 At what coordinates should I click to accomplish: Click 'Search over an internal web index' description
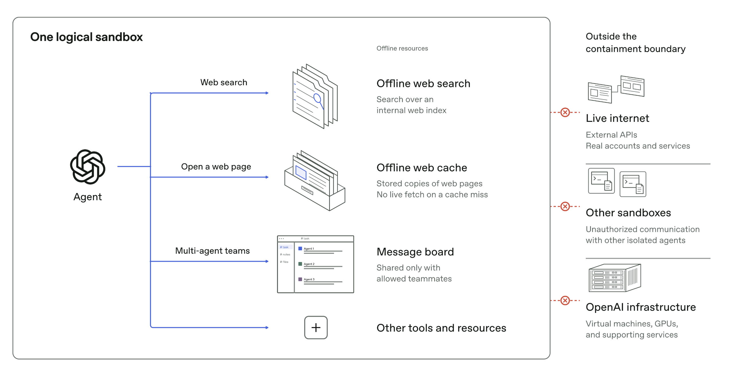411,105
